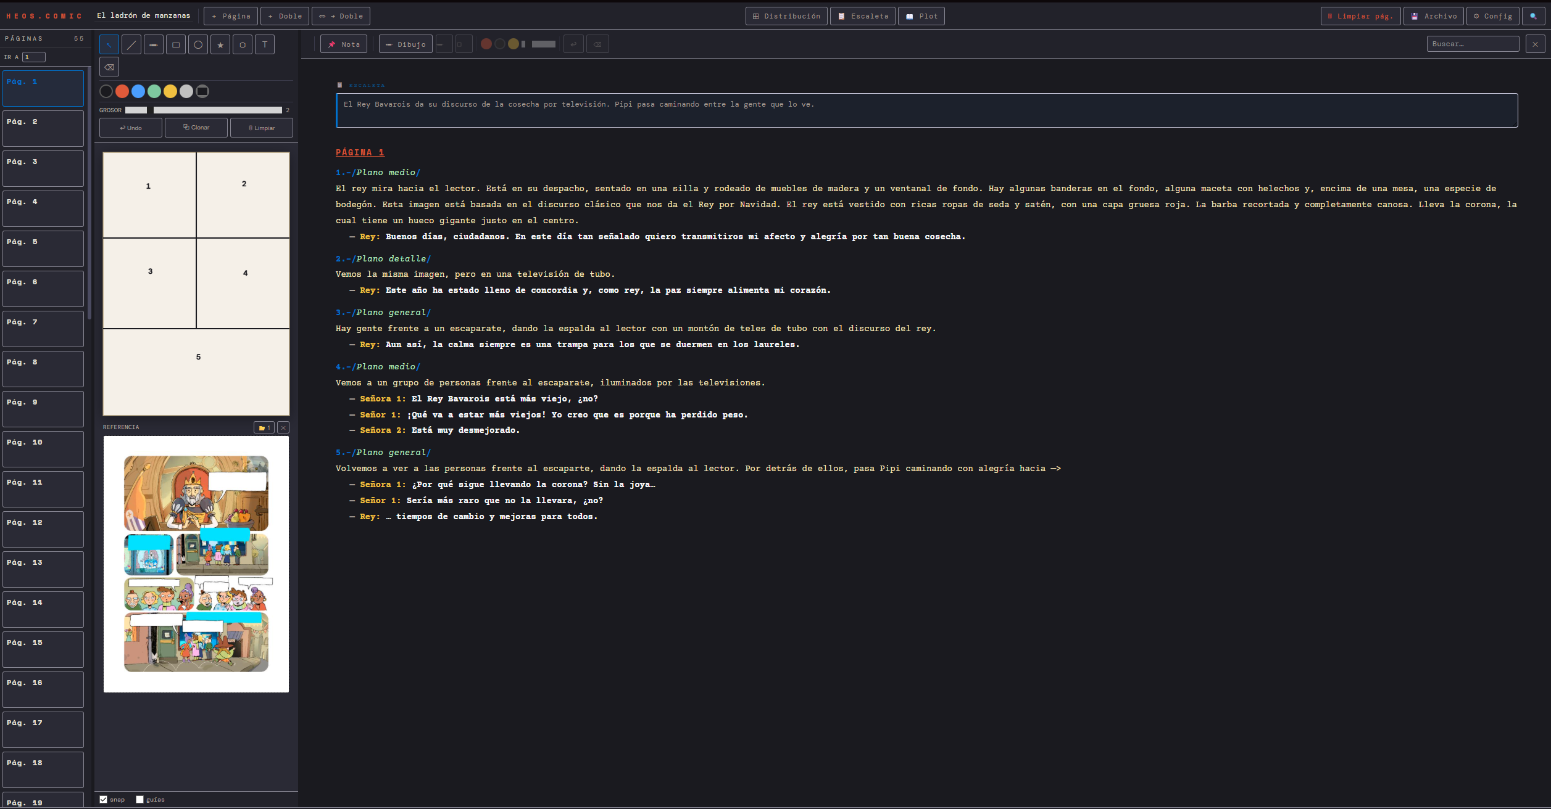Activate the eraser tool in sketch panel

pyautogui.click(x=109, y=67)
